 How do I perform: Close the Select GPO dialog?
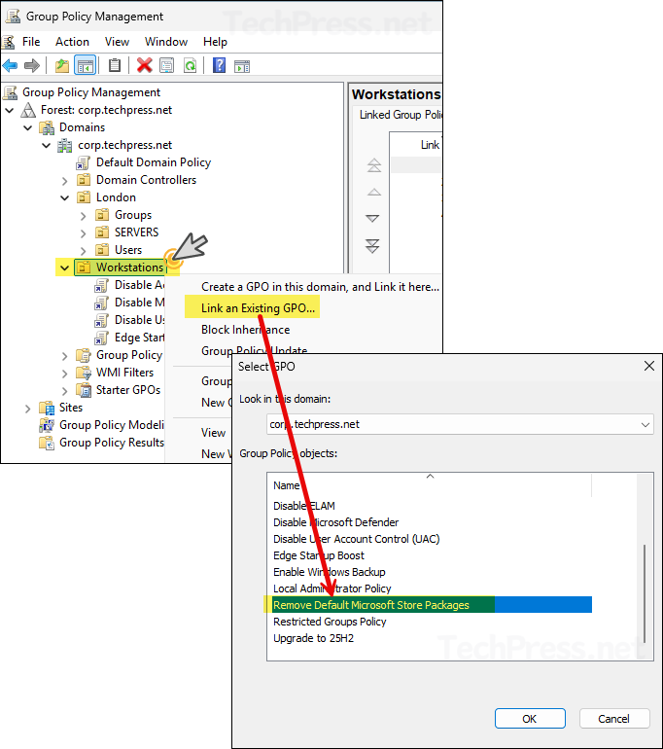pos(649,367)
